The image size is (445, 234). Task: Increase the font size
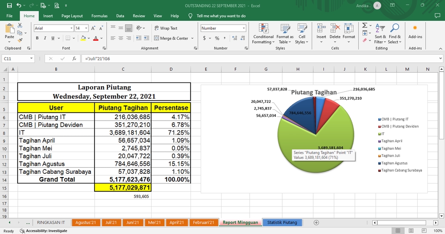[x=93, y=28]
